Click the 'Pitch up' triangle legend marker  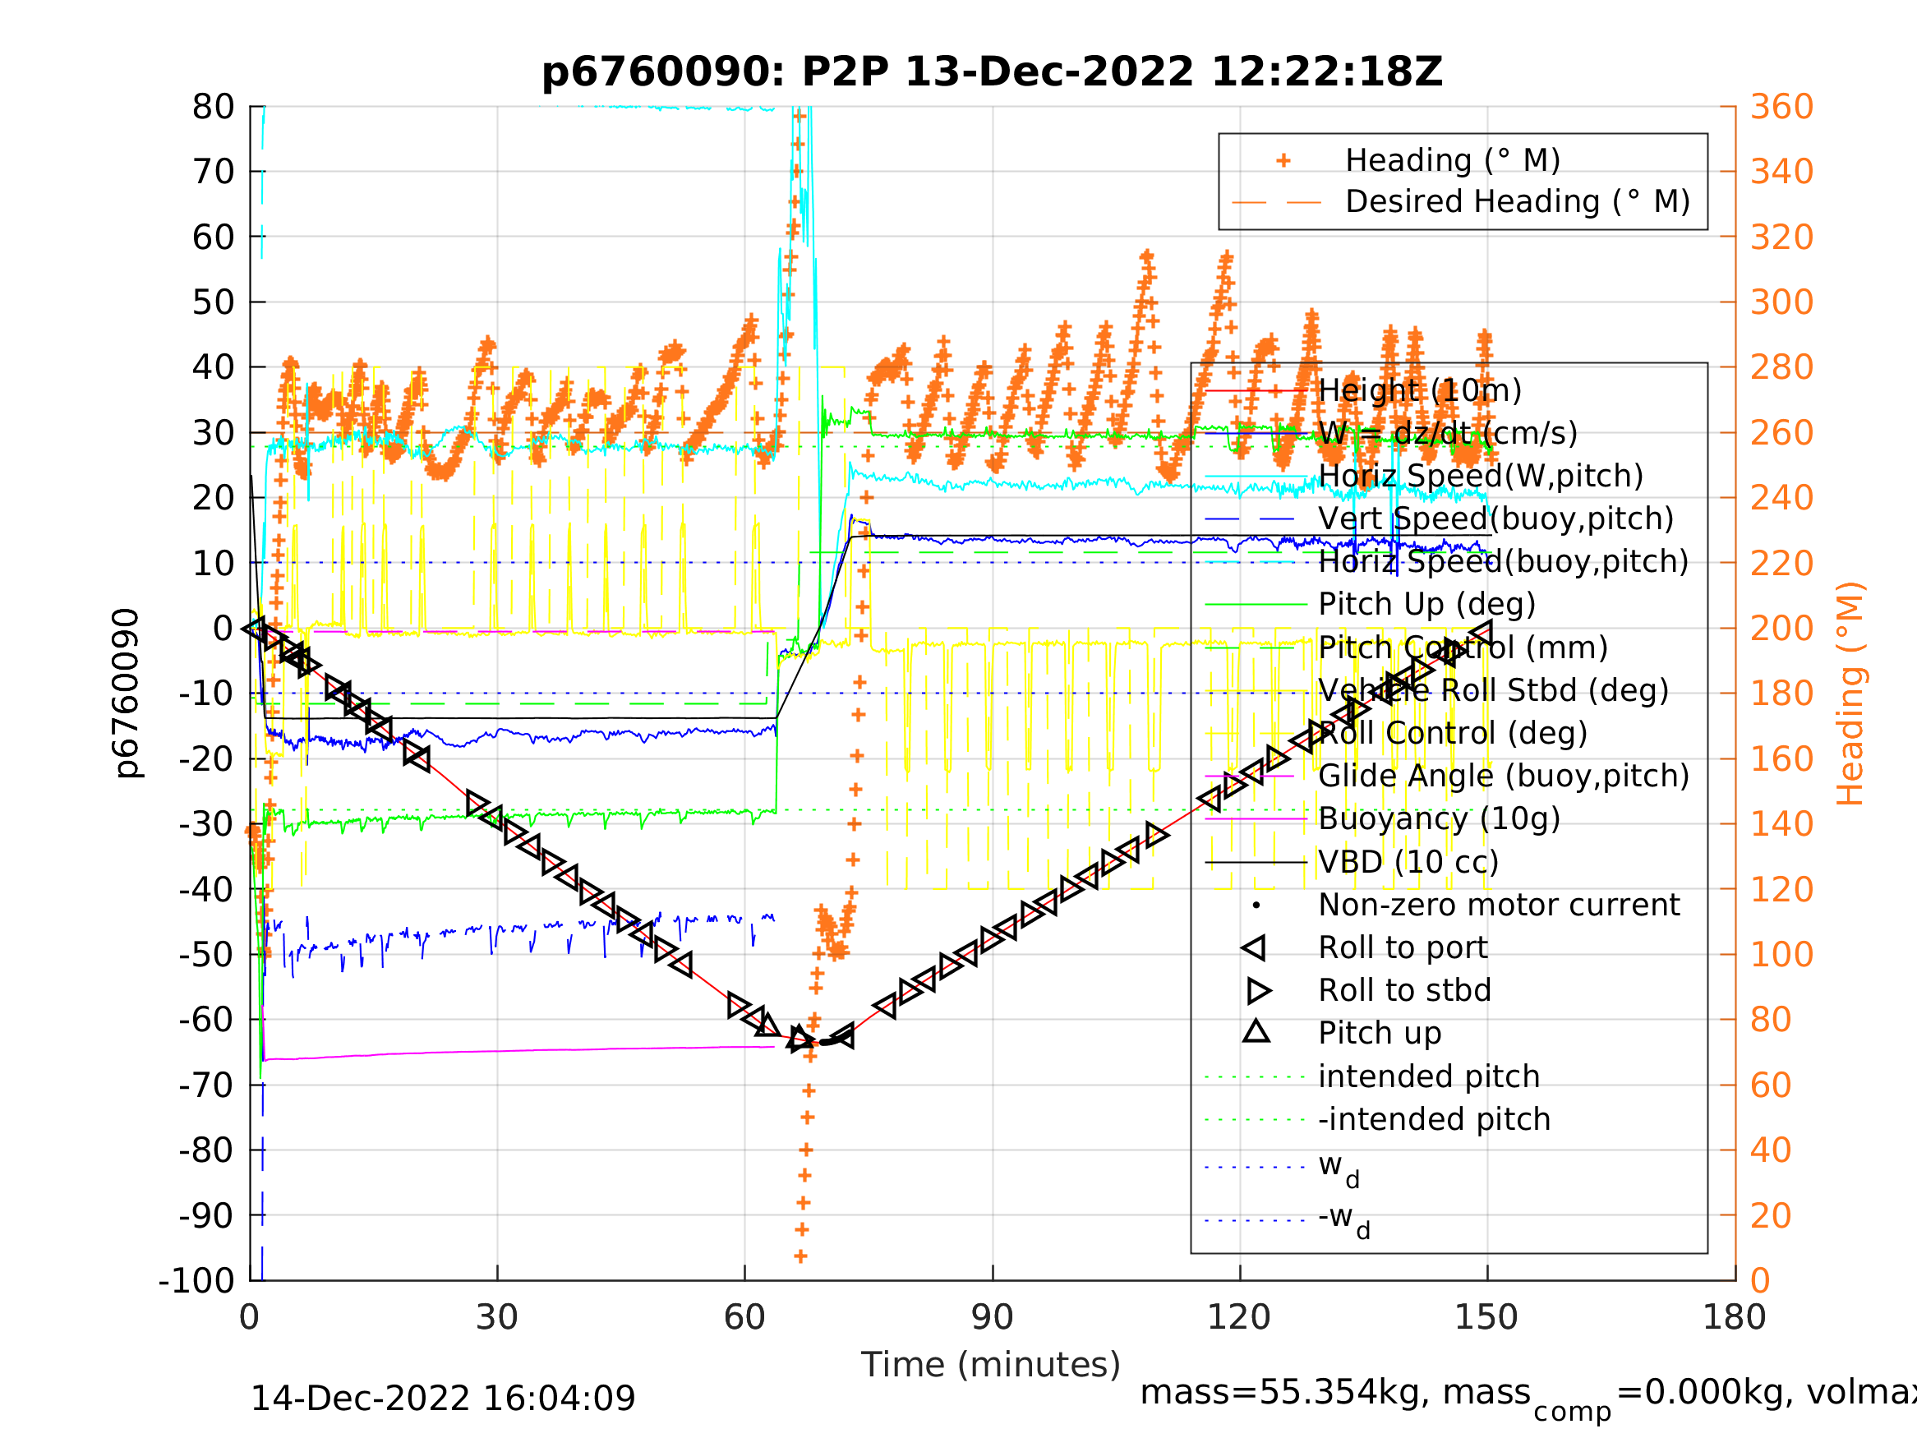point(1256,1031)
